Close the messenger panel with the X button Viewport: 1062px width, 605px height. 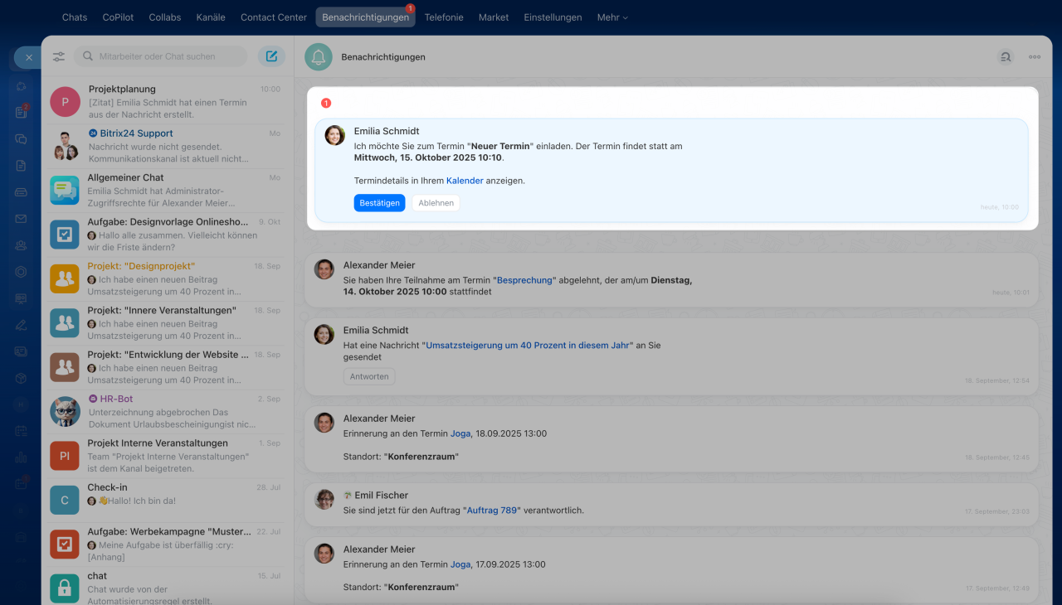(x=28, y=58)
